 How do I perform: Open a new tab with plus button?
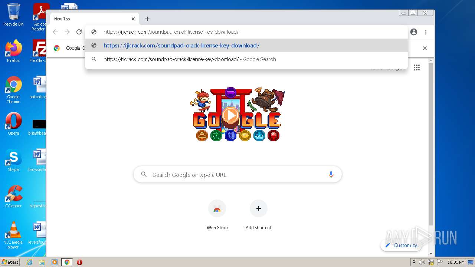[x=147, y=19]
